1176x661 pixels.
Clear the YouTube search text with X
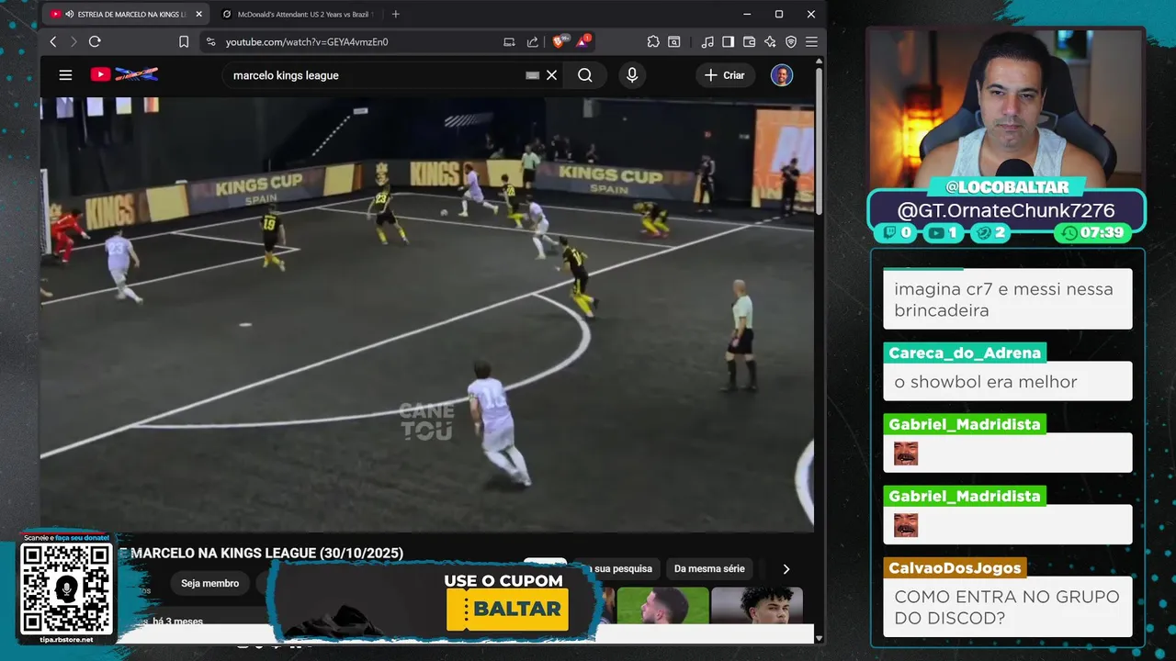551,75
